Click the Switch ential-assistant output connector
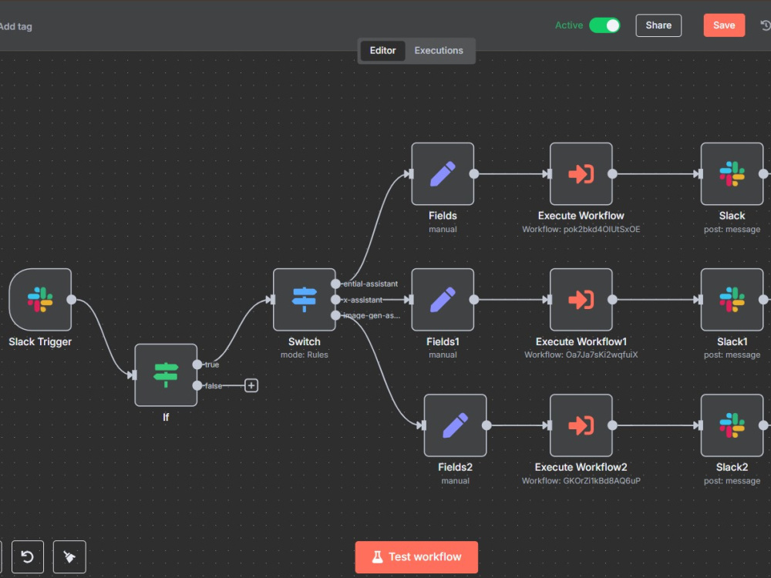771x578 pixels. click(335, 284)
